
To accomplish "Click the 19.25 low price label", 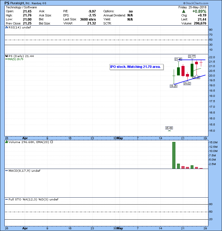I will point(173,86).
